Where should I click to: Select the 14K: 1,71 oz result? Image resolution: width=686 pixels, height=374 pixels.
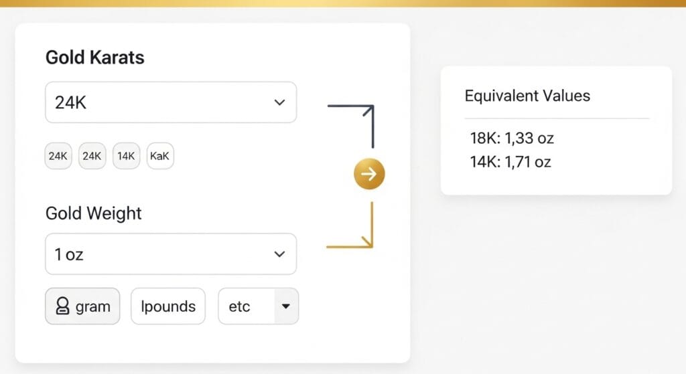pyautogui.click(x=510, y=161)
